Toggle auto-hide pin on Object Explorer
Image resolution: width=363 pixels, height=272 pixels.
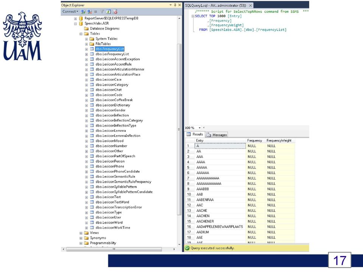tap(175, 5)
